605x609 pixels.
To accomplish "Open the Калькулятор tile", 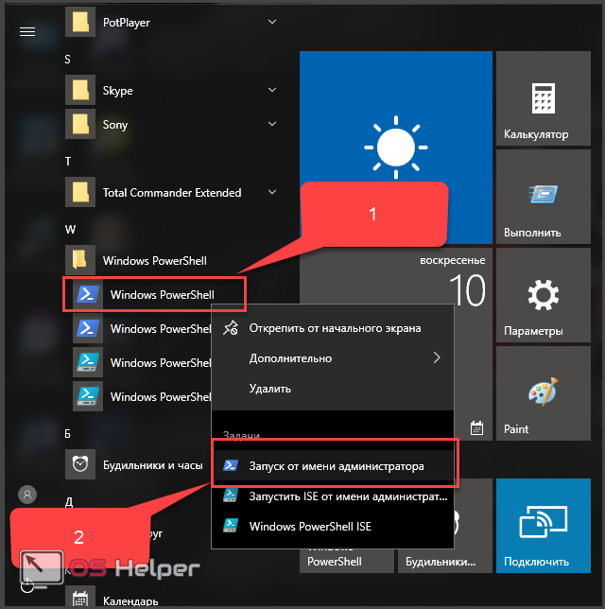I will (544, 98).
